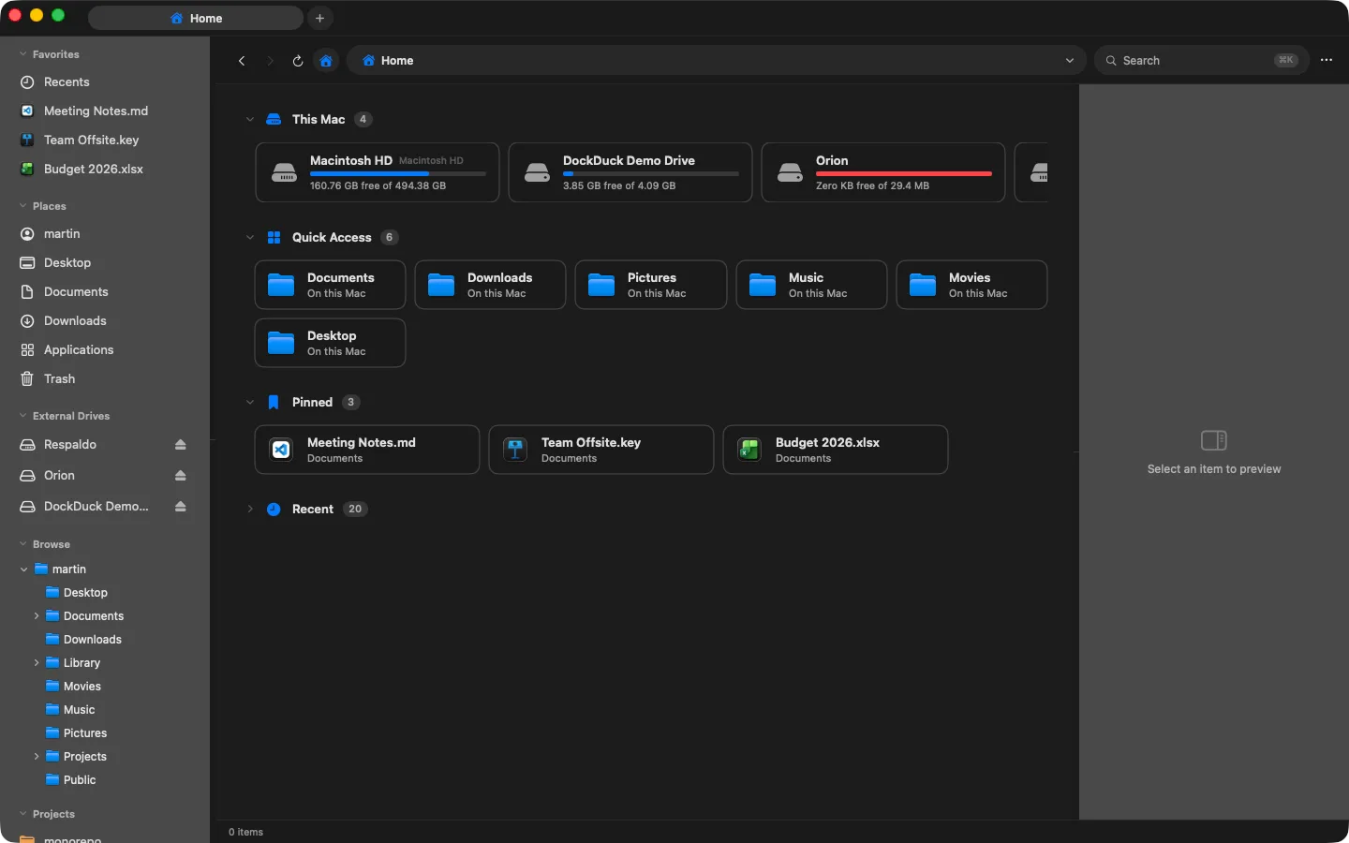Image resolution: width=1349 pixels, height=843 pixels.
Task: Open Documents Quick Access folder
Action: [330, 285]
